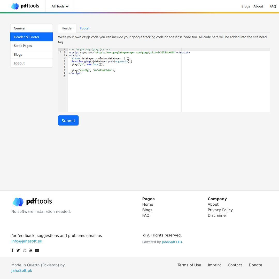Viewport: 279px width, 279px height.
Task: Open Contact in the bottom bar
Action: click(x=235, y=265)
